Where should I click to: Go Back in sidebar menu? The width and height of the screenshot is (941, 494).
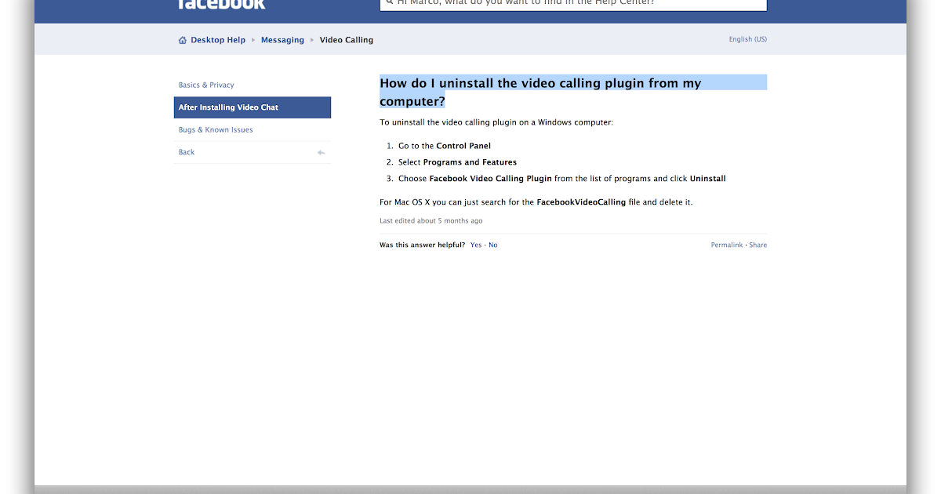coord(187,152)
